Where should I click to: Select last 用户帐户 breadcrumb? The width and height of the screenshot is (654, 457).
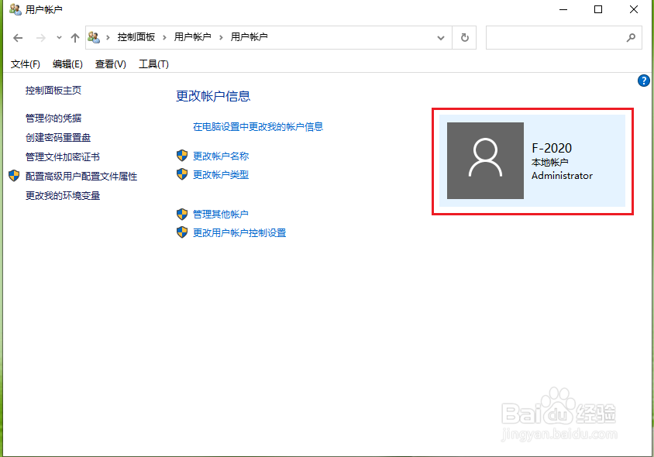[249, 37]
